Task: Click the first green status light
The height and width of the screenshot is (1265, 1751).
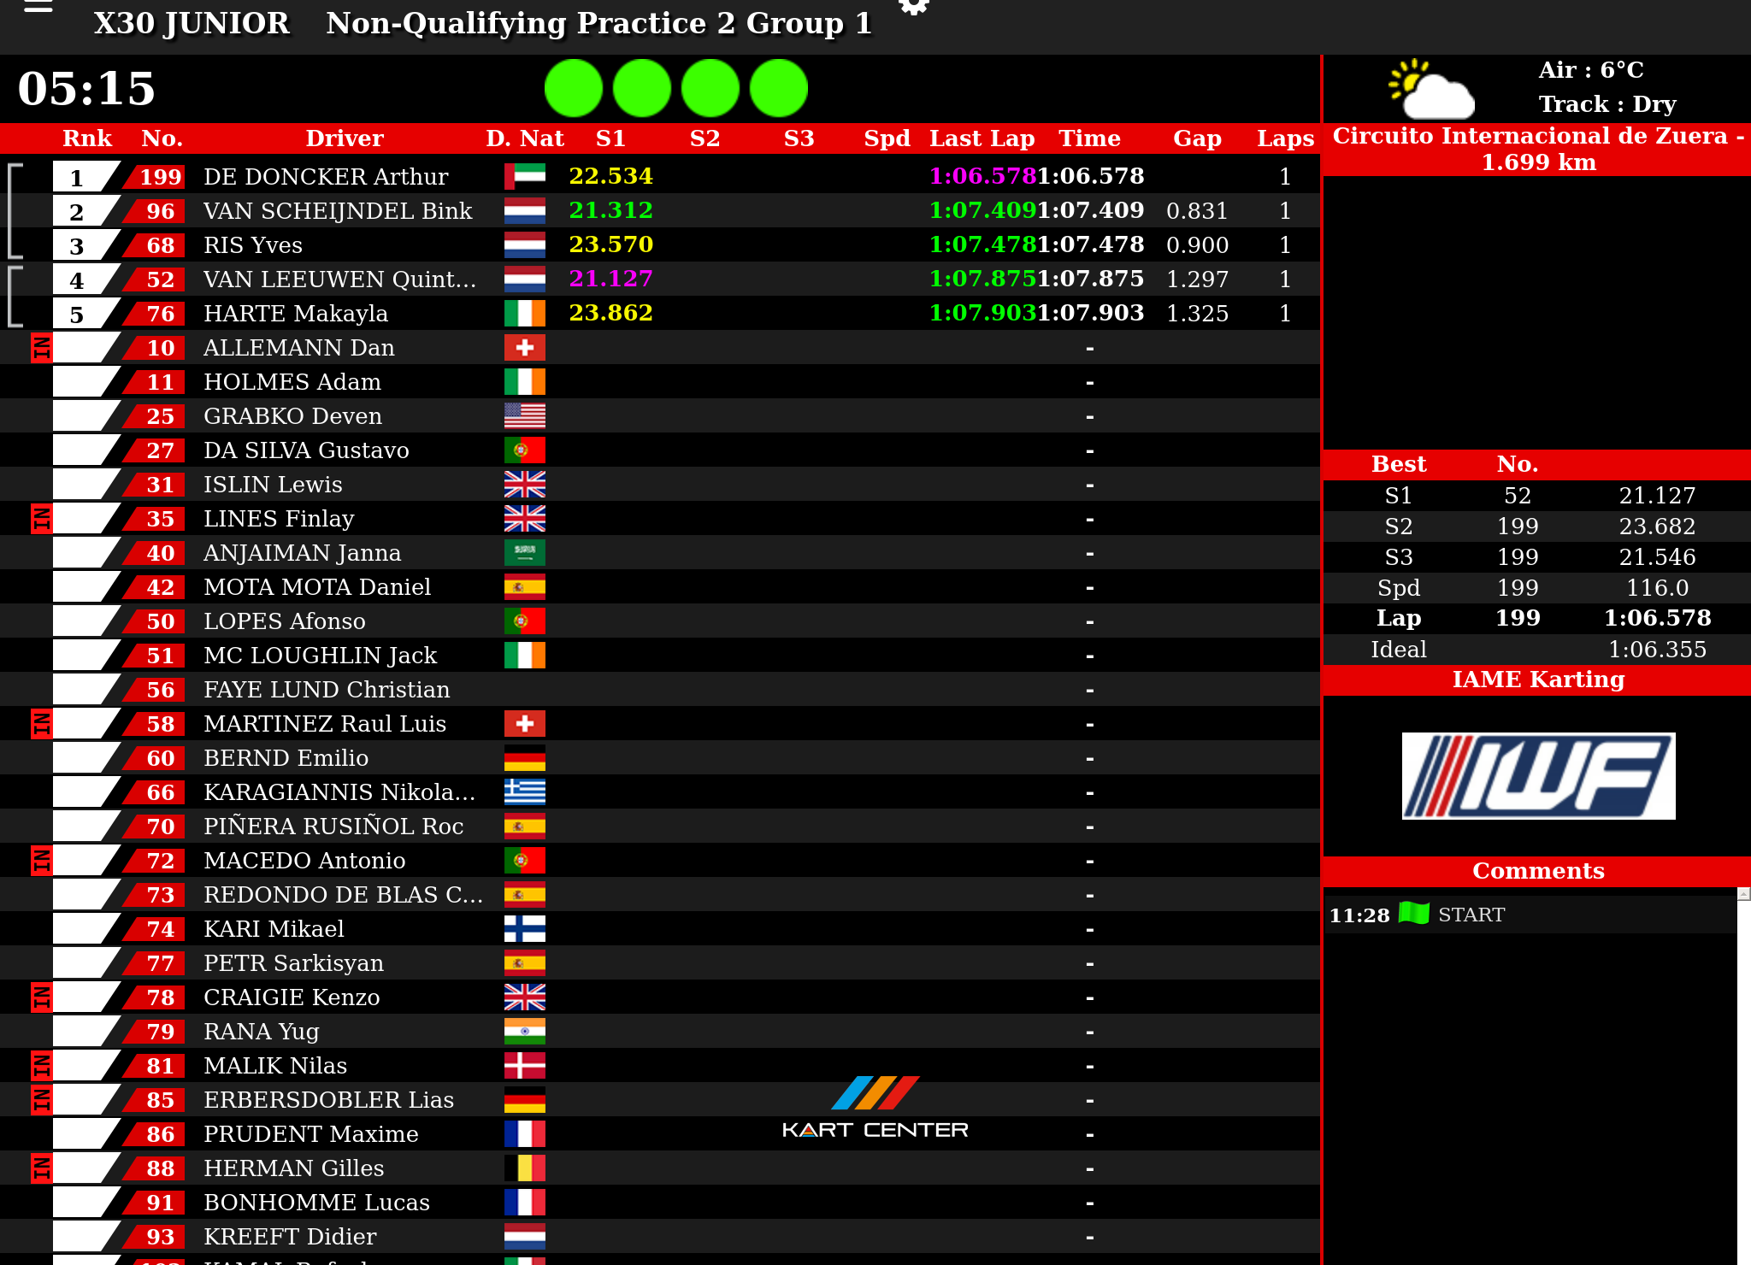Action: tap(574, 88)
